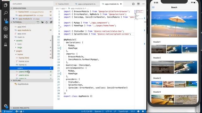Click LF line ending in status bar

tap(115, 111)
